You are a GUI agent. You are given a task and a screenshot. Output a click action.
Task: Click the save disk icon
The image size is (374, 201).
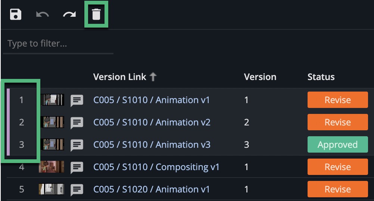coord(16,14)
